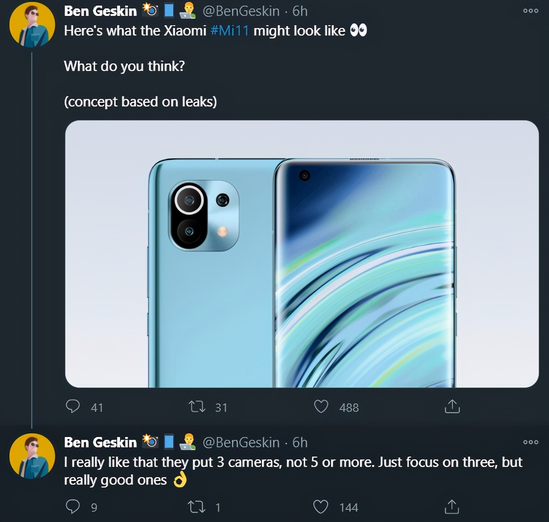Open more options on the first tweet
Viewport: 549px width, 522px height.
[530, 11]
